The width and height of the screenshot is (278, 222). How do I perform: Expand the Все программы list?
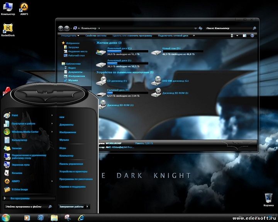[29, 198]
